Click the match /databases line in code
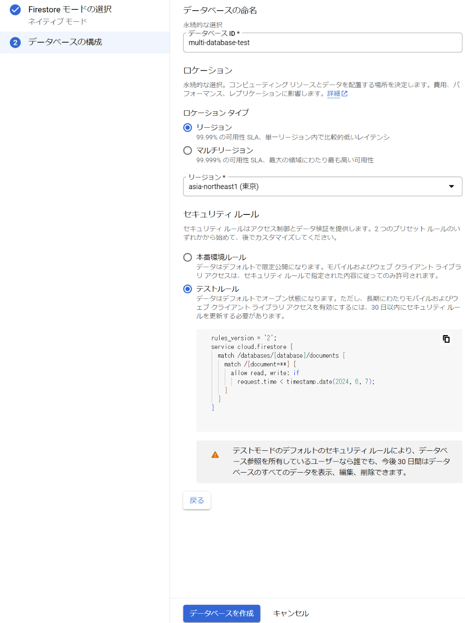This screenshot has height=623, width=465. pyautogui.click(x=281, y=356)
